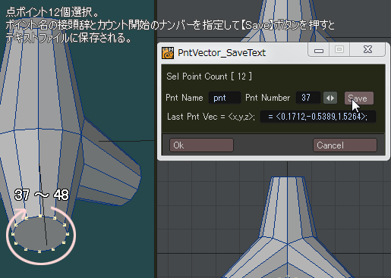Maximize the PntVector_SaveText dialog
The image size is (391, 278).
339,49
